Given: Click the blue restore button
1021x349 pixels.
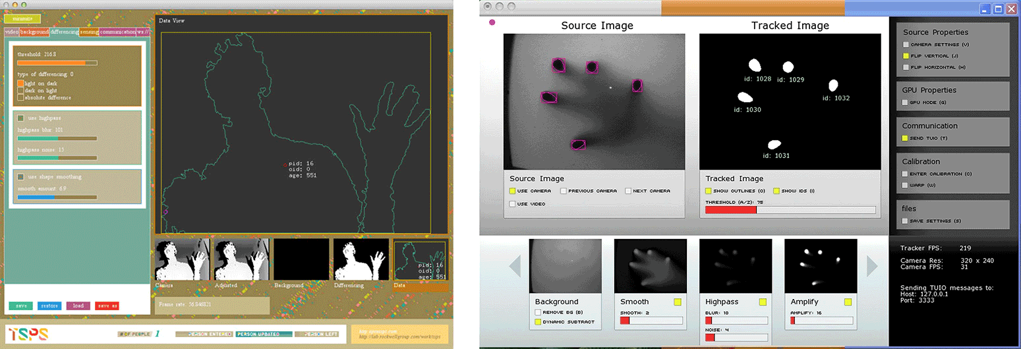Looking at the screenshot, I should coord(49,306).
